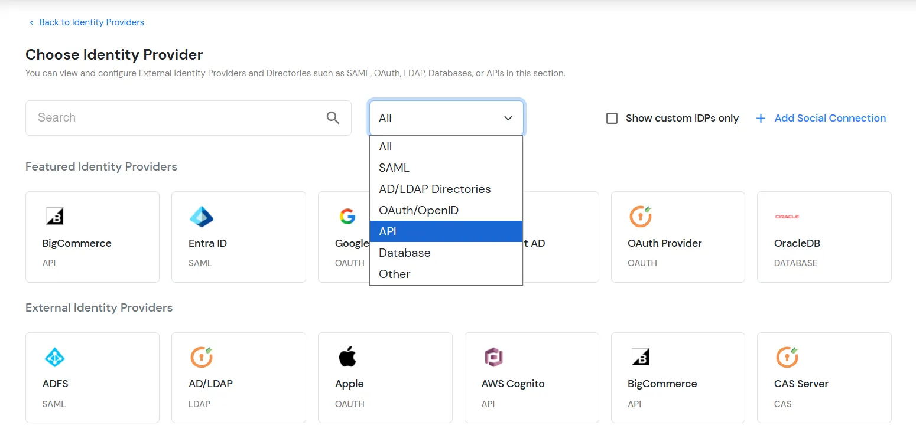Click the AD/LDAP logo icon
The height and width of the screenshot is (432, 916).
[x=201, y=357]
